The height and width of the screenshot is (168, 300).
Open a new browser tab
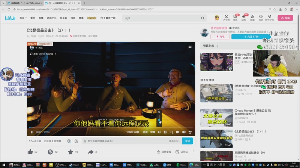[x=84, y=3]
